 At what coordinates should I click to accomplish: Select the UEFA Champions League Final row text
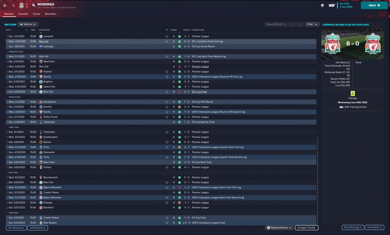pyautogui.click(x=208, y=223)
